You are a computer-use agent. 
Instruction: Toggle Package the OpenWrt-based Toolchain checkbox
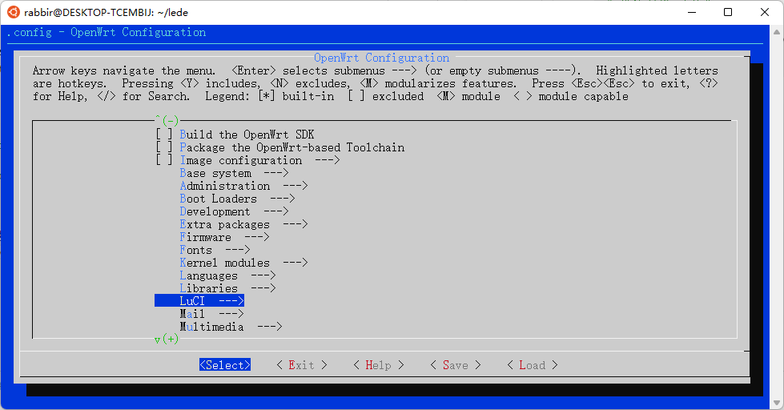pos(164,147)
